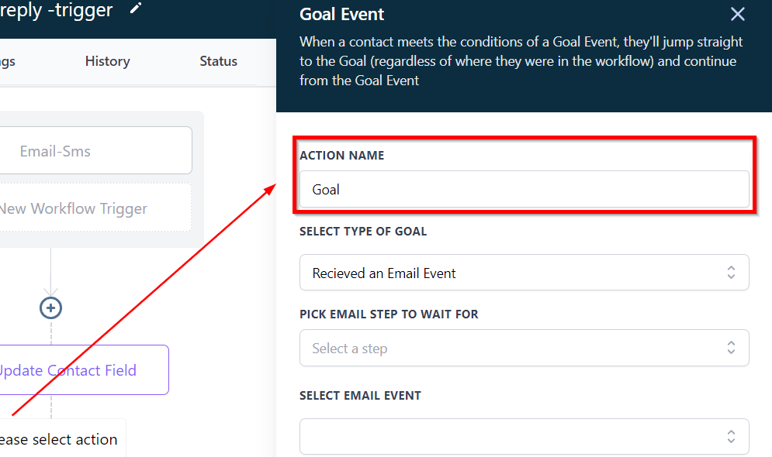
Task: Open the partially visible Settings tab
Action: coord(8,61)
